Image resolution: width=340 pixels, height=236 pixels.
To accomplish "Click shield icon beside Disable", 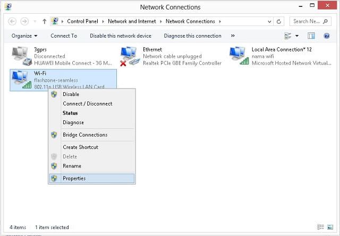I will coord(54,94).
